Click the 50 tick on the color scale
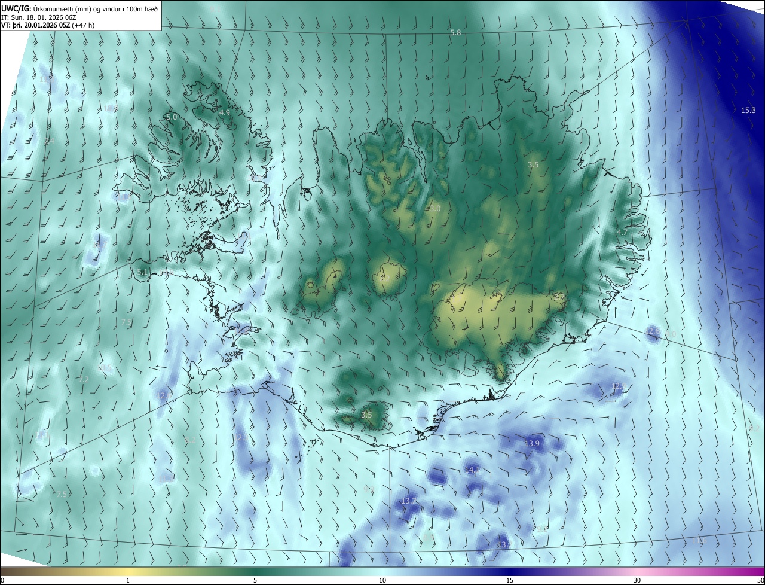Viewport: 765px width, 585px height. (x=760, y=580)
